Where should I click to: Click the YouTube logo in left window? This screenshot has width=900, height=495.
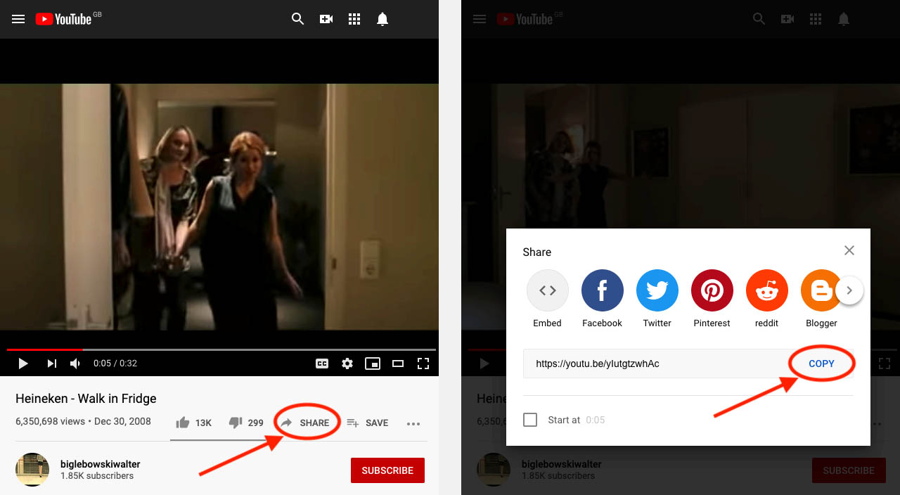coord(63,19)
